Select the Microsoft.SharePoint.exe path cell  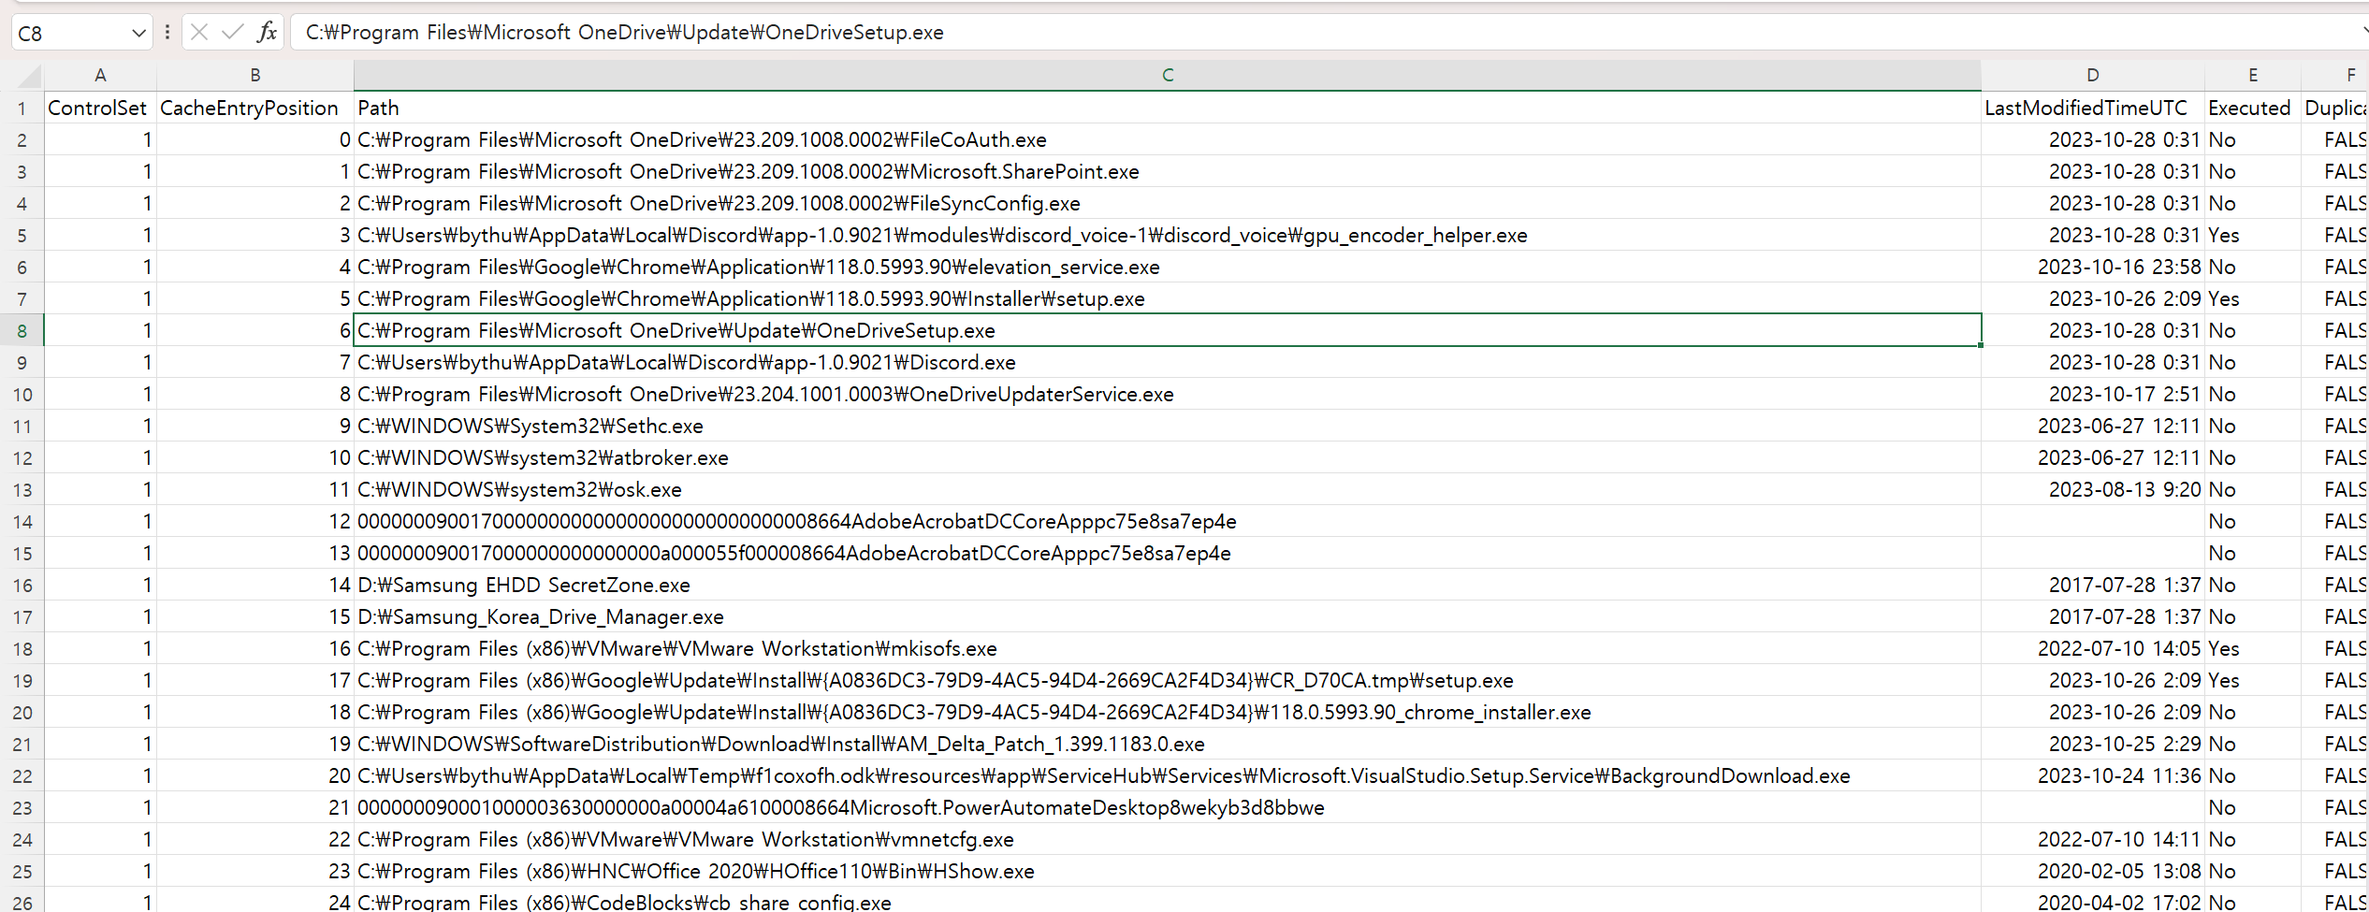click(x=1168, y=172)
